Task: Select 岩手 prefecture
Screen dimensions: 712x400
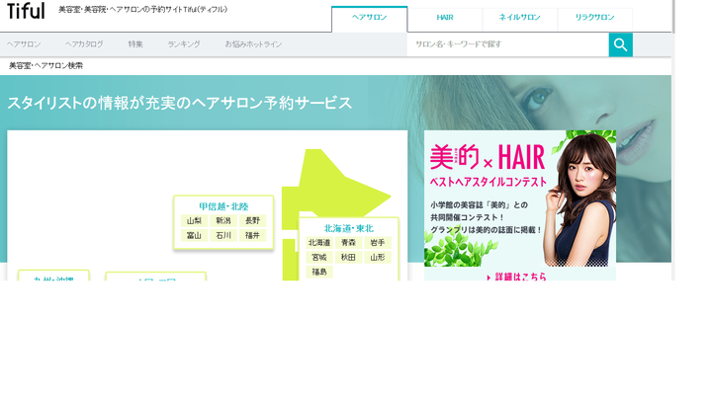Action: tap(378, 243)
